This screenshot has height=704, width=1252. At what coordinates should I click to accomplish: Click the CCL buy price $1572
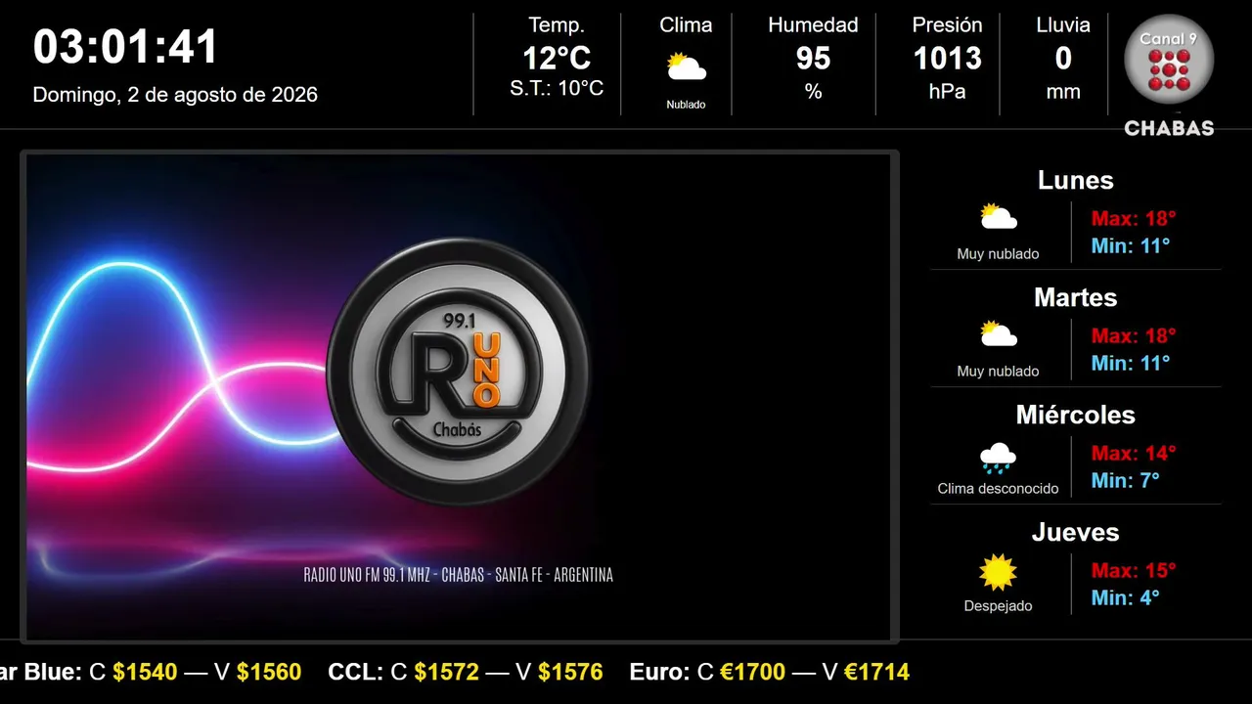(447, 672)
